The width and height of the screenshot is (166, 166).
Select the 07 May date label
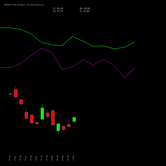pos(63,158)
